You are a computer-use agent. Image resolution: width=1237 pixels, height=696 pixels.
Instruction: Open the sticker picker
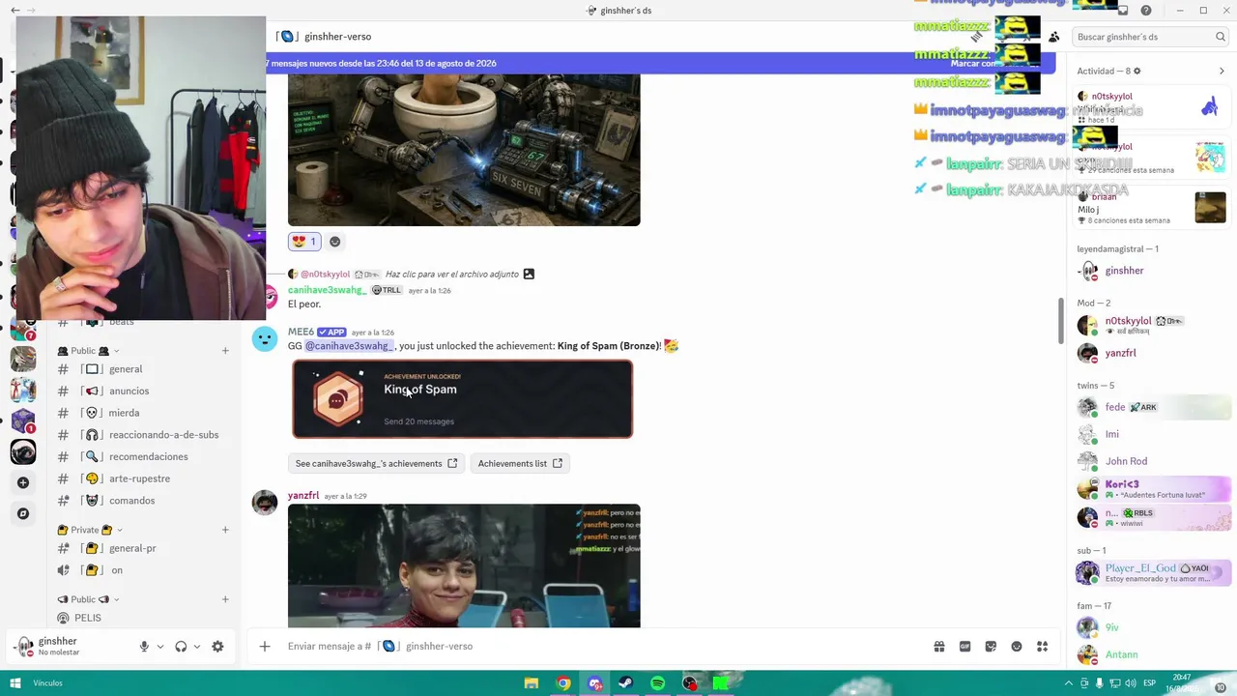(x=991, y=646)
